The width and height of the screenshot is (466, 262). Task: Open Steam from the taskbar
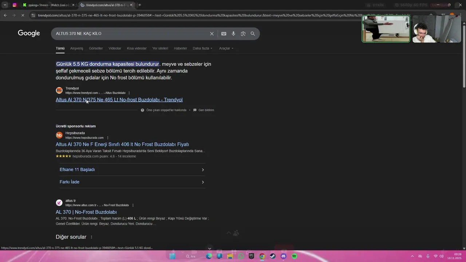coord(273,256)
